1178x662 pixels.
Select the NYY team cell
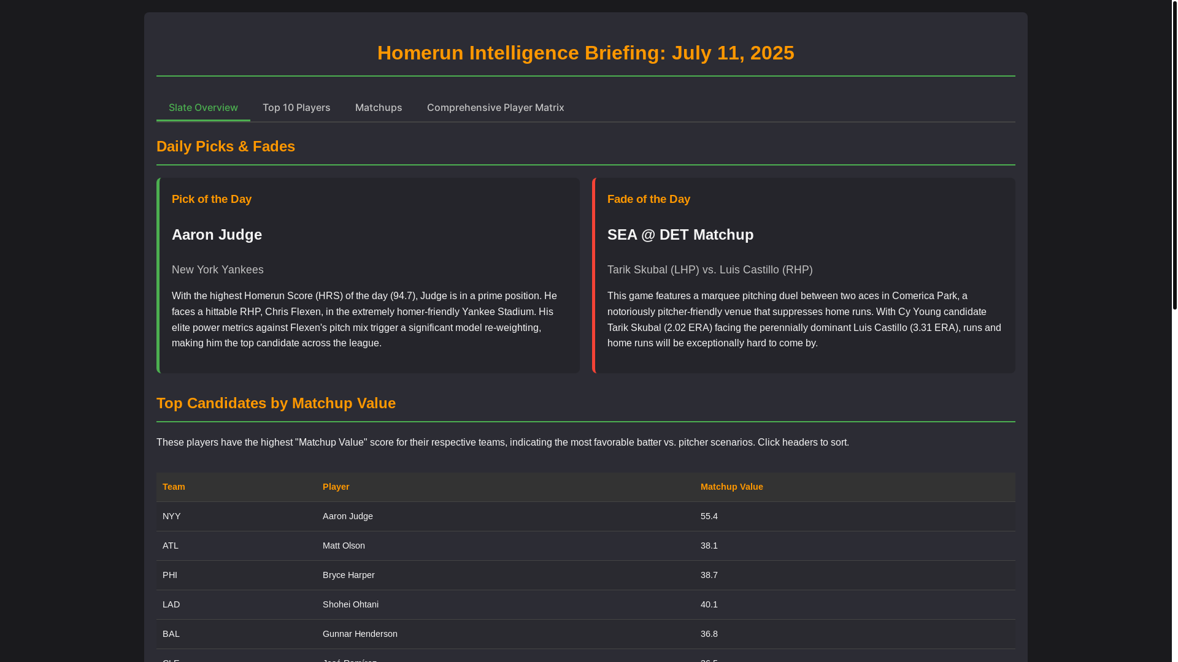click(236, 516)
